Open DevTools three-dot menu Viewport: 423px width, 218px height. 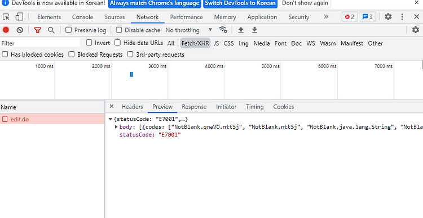tap(402, 17)
